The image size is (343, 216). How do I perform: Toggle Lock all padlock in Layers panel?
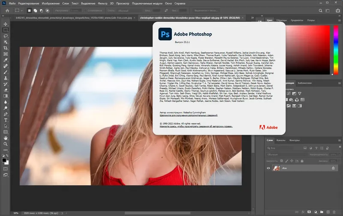point(302,161)
